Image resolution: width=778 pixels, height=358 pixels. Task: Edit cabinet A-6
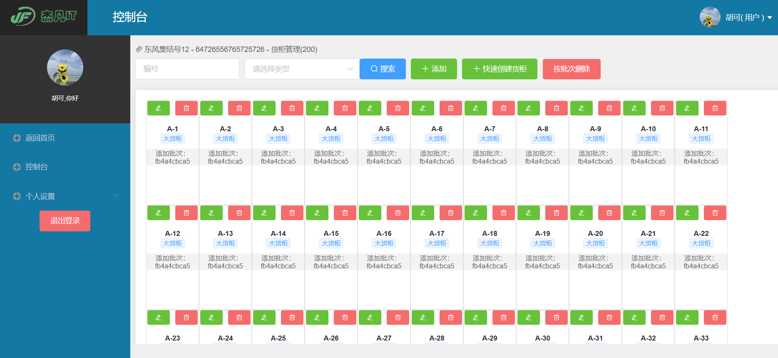coord(423,108)
